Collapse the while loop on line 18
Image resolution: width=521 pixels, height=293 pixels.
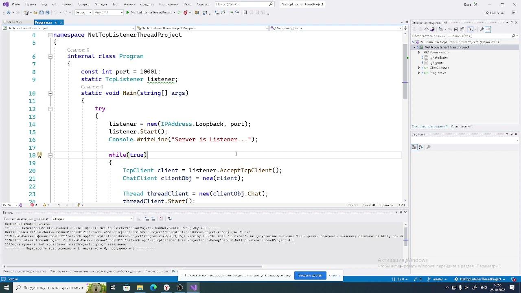[x=50, y=155]
